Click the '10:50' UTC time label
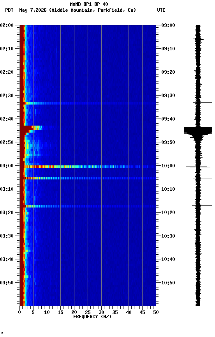This screenshot has width=215, height=337. tap(168, 283)
